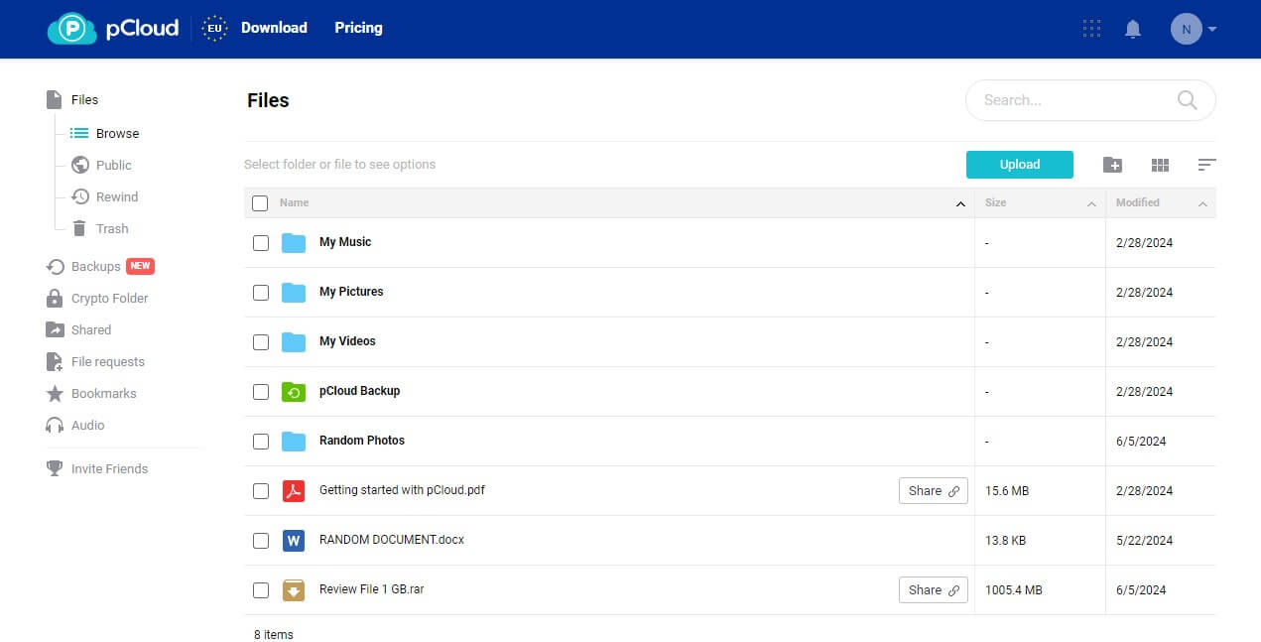Sort by Size column arrow
The height and width of the screenshot is (642, 1261).
pyautogui.click(x=1091, y=204)
